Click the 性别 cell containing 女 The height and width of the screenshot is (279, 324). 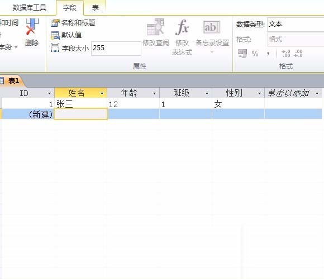238,104
